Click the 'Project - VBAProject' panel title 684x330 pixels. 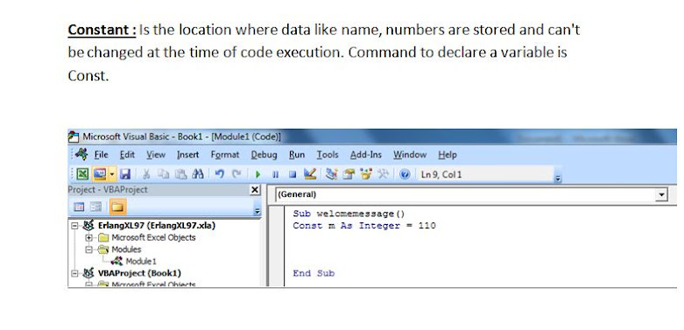pos(108,190)
